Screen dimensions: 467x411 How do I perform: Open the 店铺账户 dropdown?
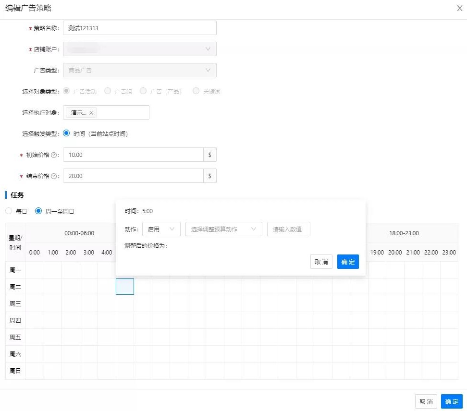click(x=139, y=49)
